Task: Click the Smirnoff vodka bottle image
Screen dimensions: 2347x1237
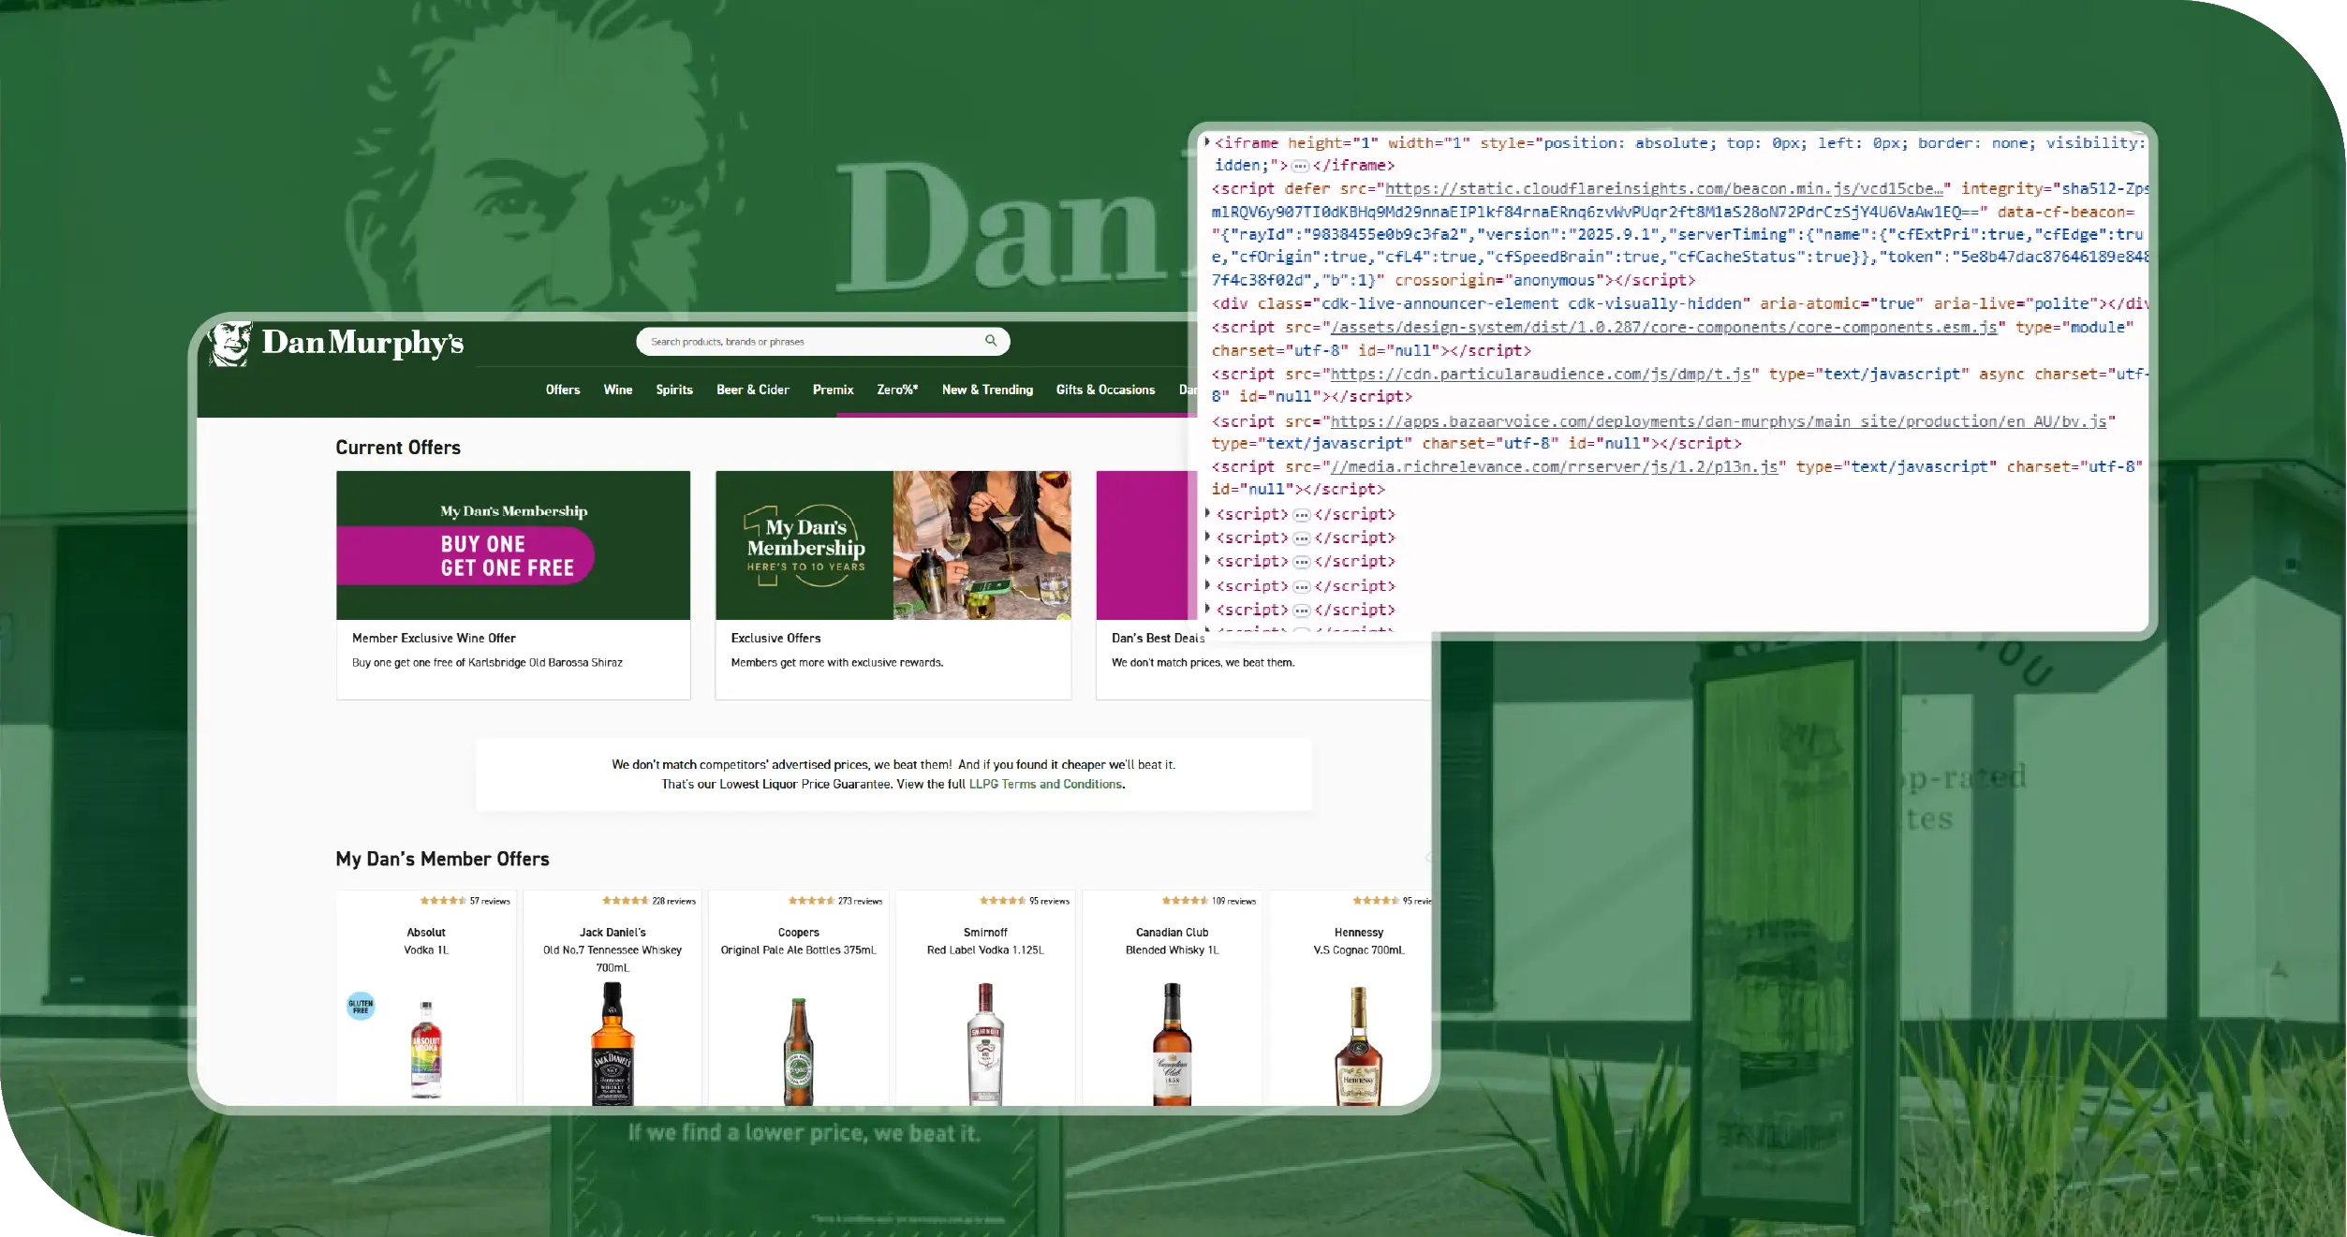Action: [x=985, y=1044]
